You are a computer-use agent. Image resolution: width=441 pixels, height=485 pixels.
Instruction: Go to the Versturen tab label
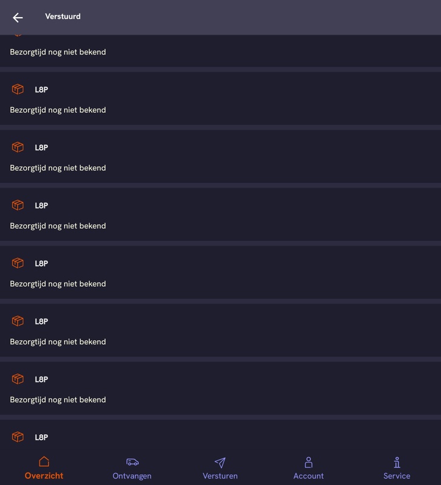click(x=220, y=476)
